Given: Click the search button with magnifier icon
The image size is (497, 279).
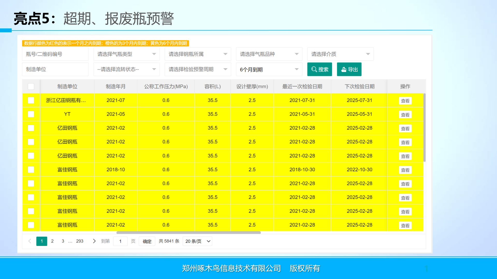Looking at the screenshot, I should (319, 69).
